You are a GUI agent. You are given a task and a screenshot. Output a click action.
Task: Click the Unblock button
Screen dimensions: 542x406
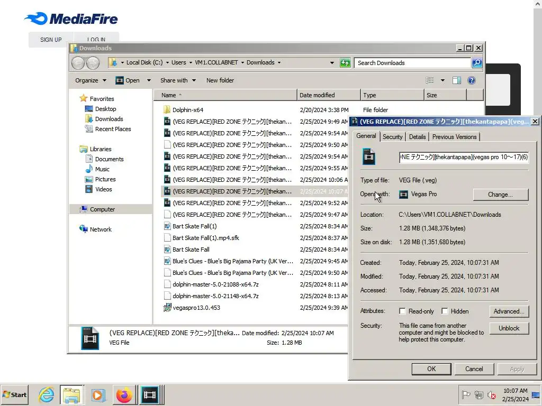point(509,328)
